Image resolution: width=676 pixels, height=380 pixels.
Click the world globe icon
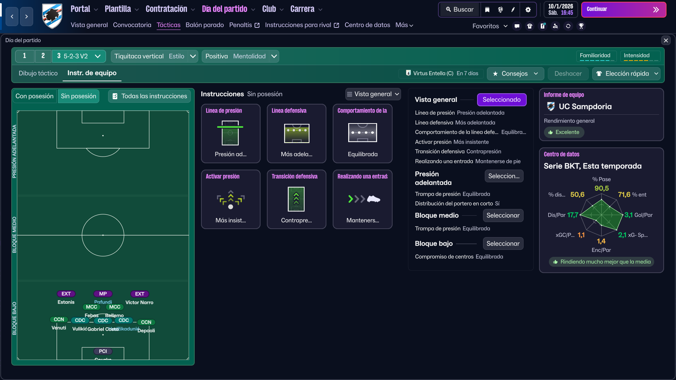tap(500, 10)
